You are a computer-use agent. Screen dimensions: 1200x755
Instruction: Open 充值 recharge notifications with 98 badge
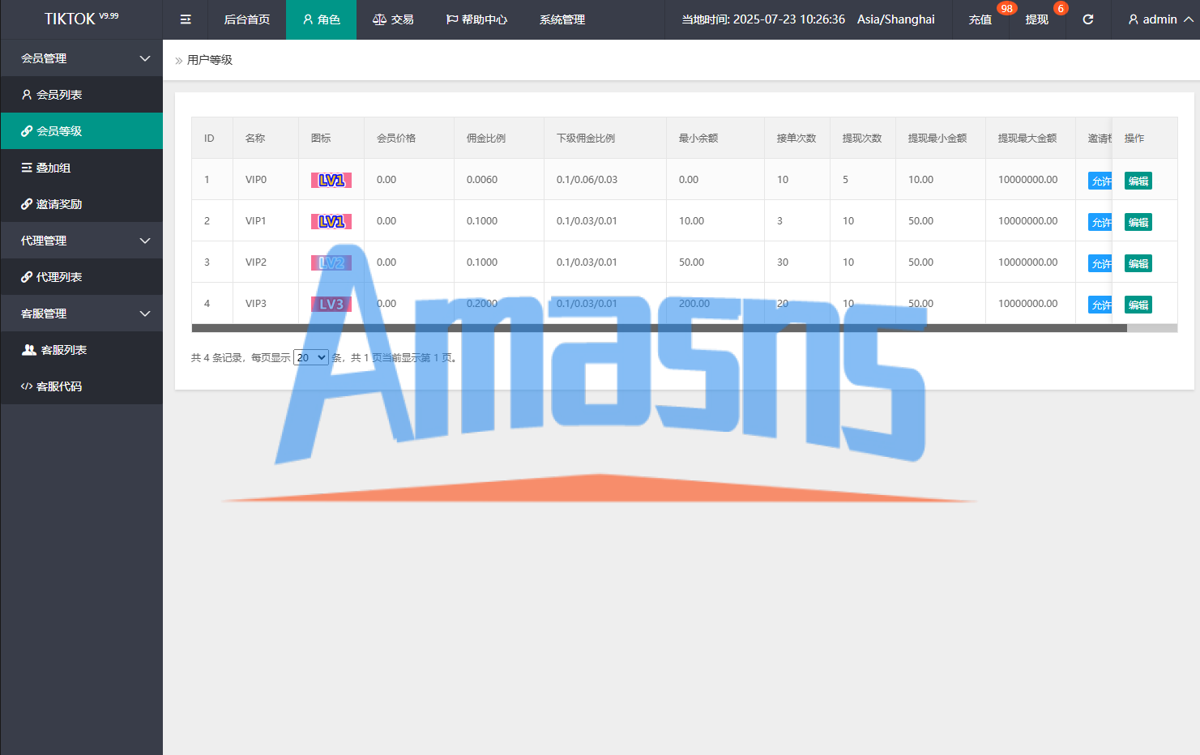[x=980, y=19]
